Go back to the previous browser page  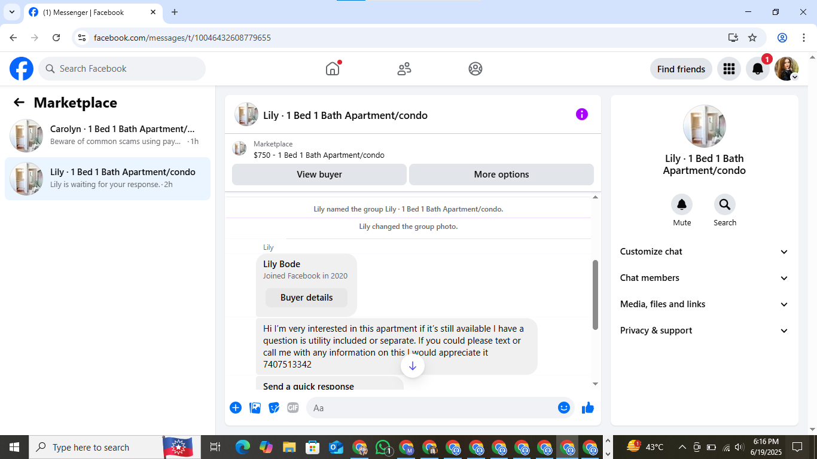[14, 38]
